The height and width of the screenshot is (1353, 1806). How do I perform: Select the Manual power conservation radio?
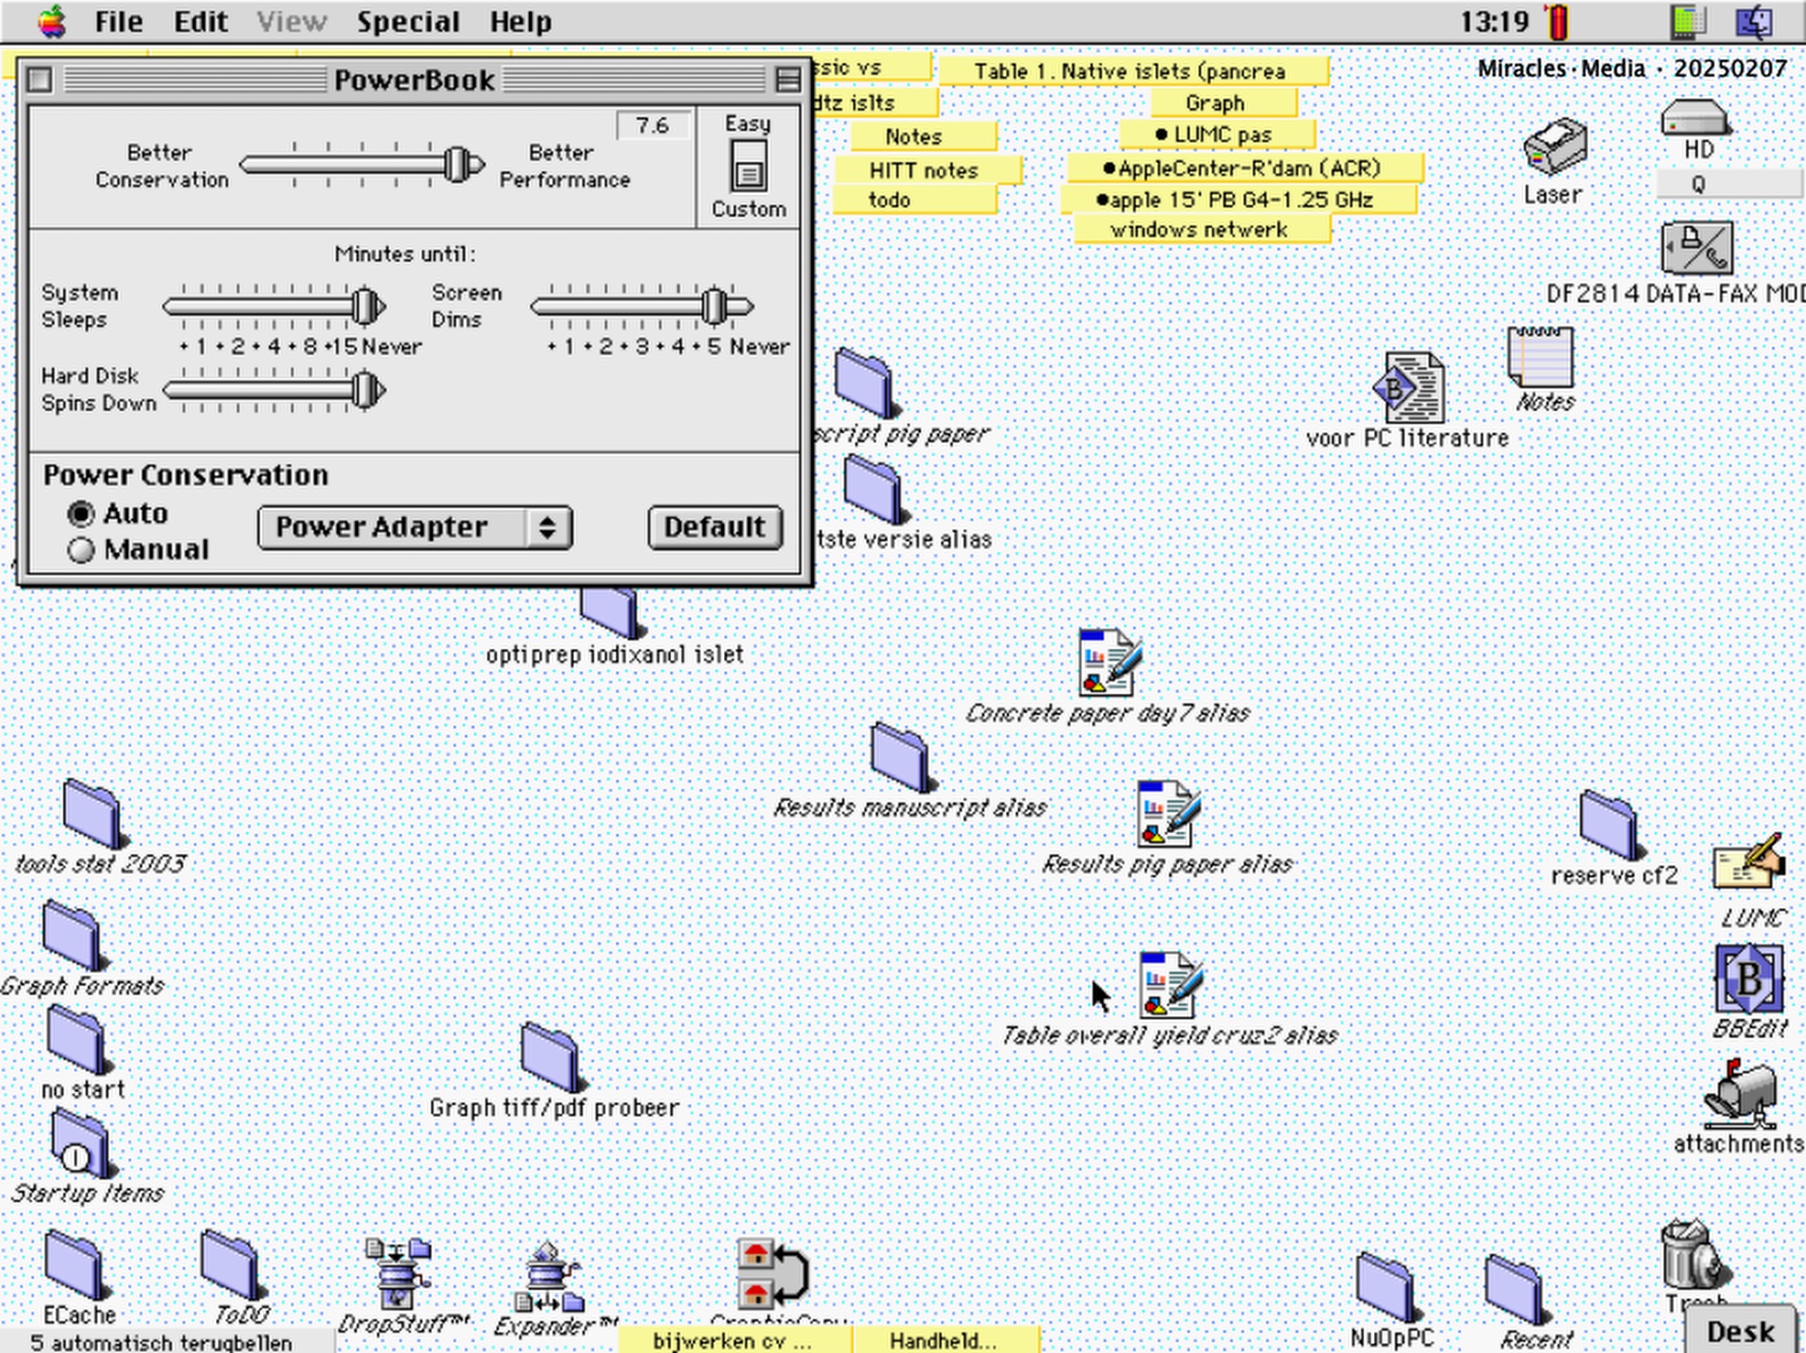81,550
